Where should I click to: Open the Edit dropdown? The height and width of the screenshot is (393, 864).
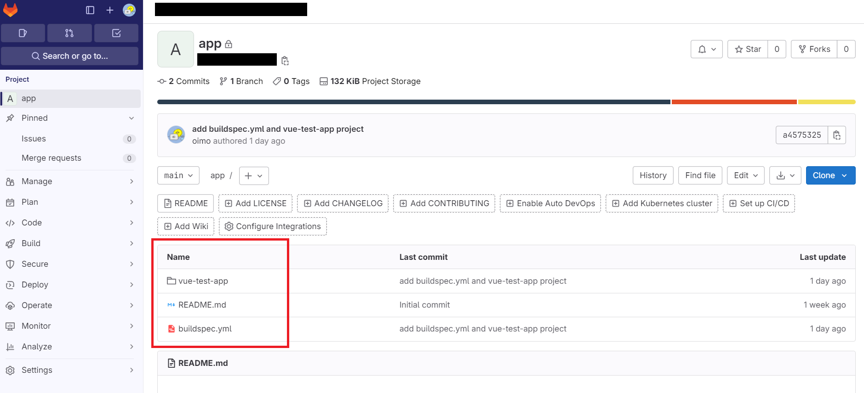click(x=746, y=175)
